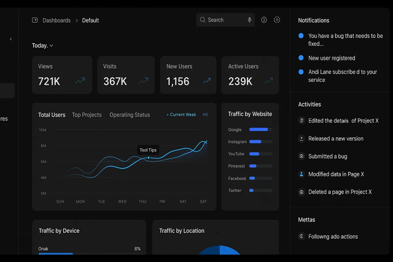This screenshot has width=393, height=262.
Task: Open help via the question mark icon
Action: coord(264,20)
